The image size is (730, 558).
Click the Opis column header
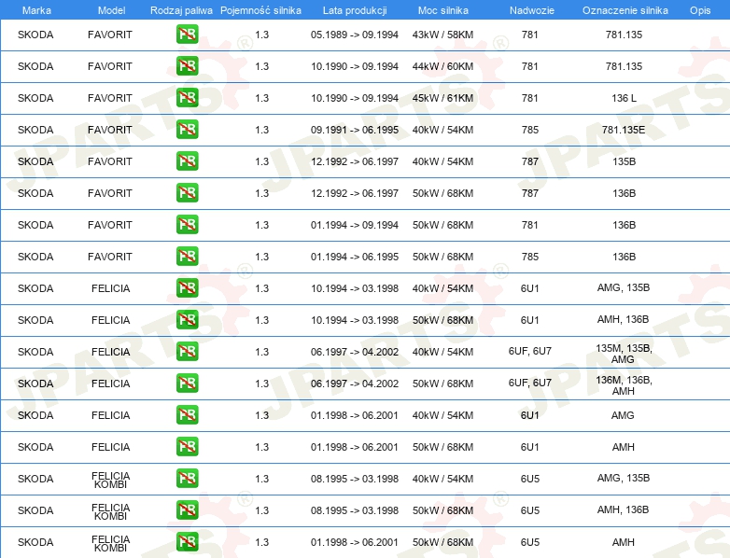[700, 10]
